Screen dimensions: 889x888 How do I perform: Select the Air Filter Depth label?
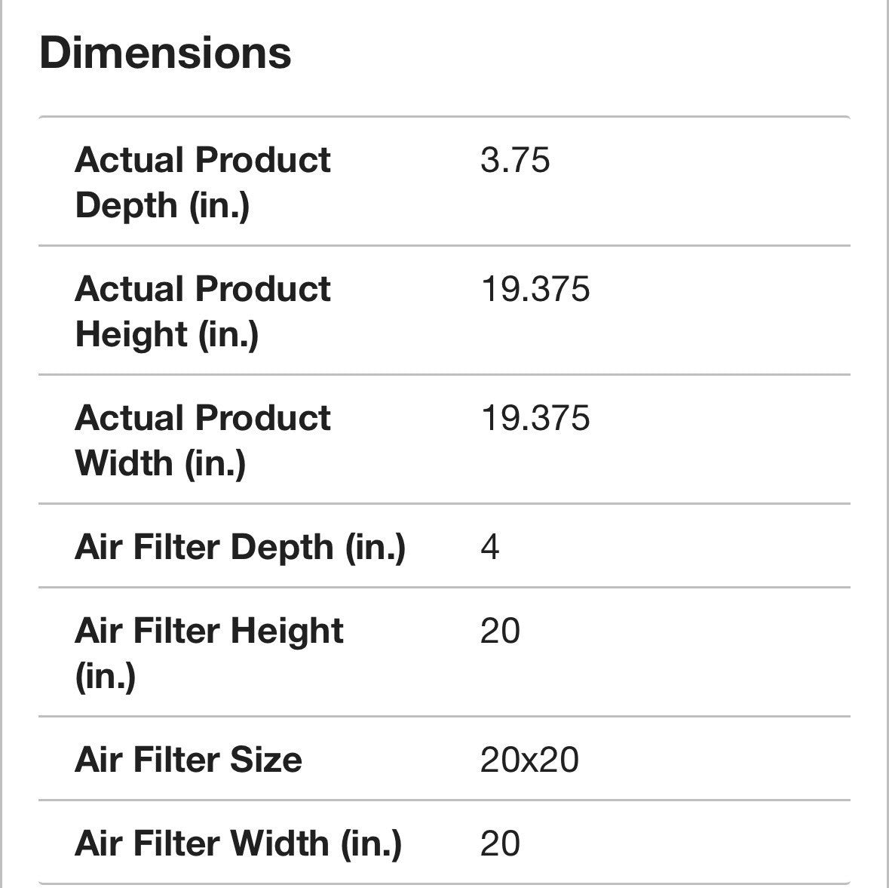240,547
